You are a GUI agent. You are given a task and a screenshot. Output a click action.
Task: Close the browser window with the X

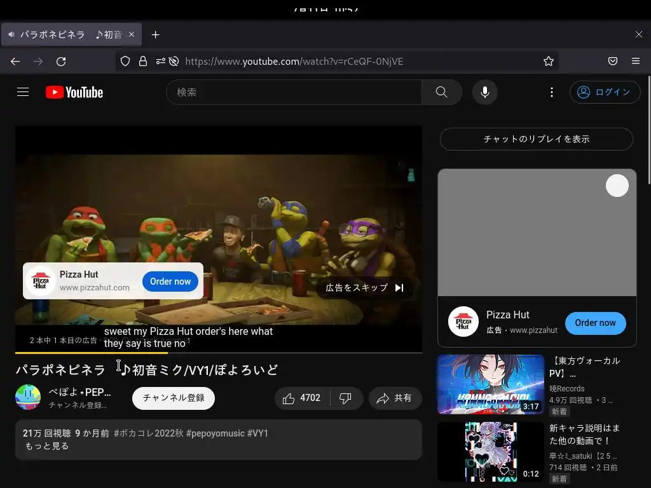(x=639, y=34)
